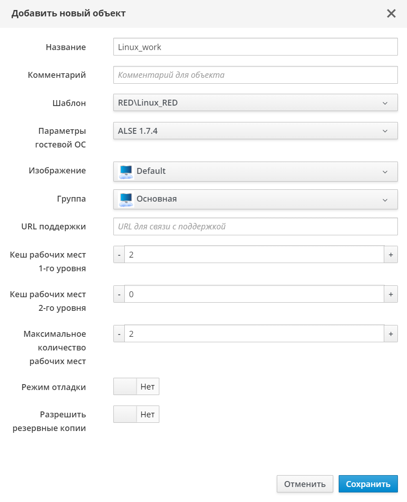Click the Отменить button
This screenshot has width=407, height=502.
305,484
